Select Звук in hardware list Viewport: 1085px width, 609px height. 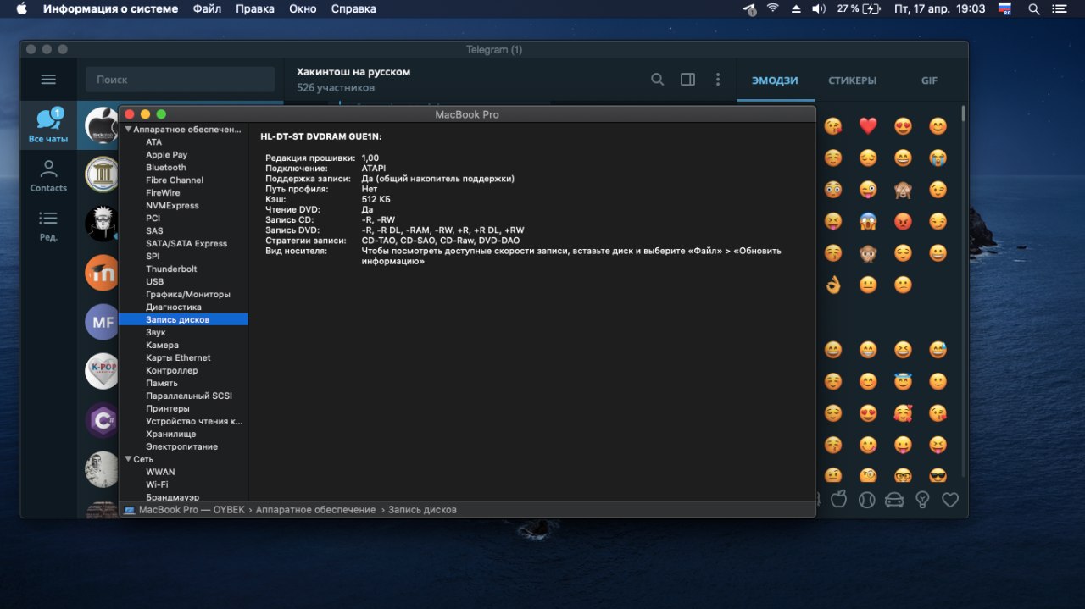tap(155, 333)
